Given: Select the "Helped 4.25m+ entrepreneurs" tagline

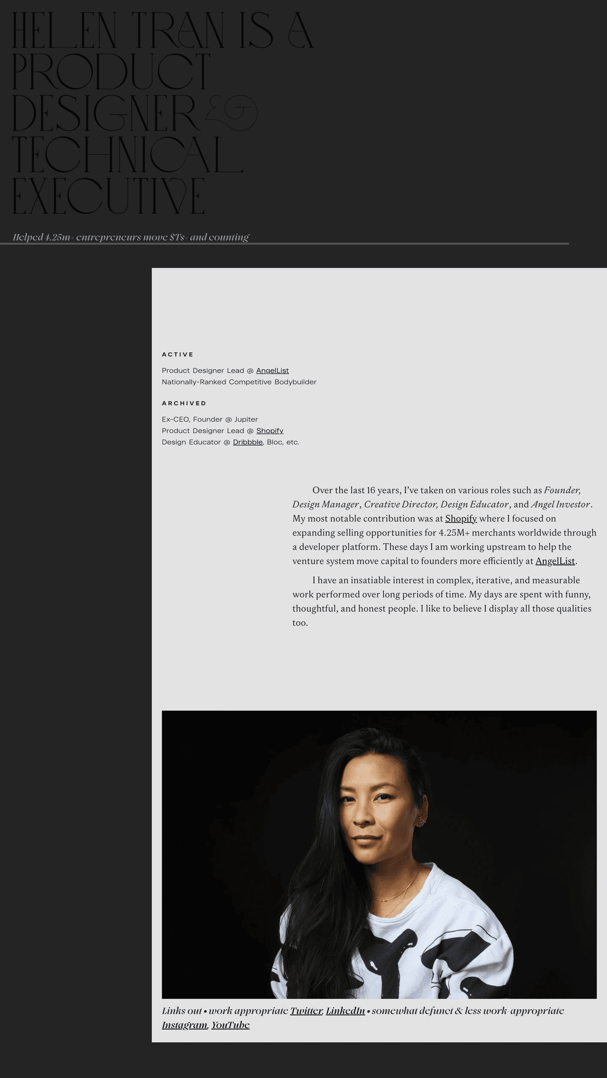Looking at the screenshot, I should [131, 237].
